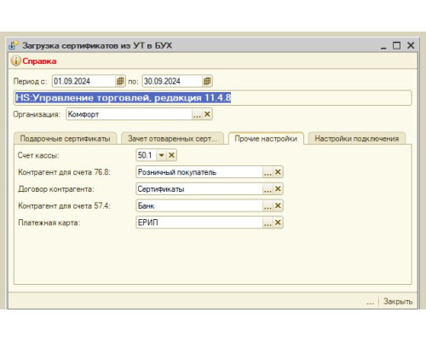
Task: Open selection for Организация via ellipsis
Action: [x=197, y=114]
